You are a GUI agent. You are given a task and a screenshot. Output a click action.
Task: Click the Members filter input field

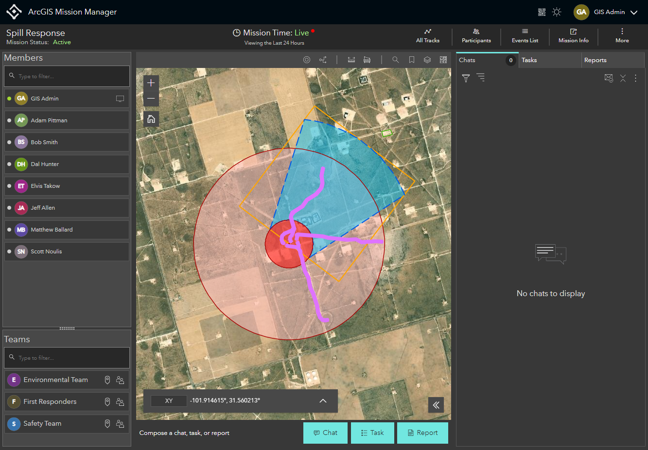[x=67, y=76]
